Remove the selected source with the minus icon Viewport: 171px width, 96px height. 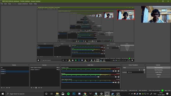point(34,88)
